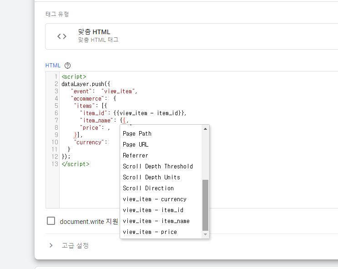This screenshot has height=269, width=338.
Task: Expand the 고급 설정 section chevron
Action: point(51,245)
